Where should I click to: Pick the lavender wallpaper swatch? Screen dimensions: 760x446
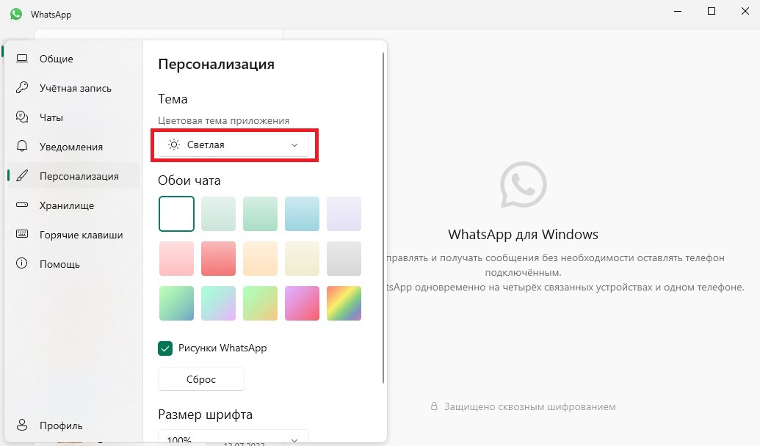point(344,213)
